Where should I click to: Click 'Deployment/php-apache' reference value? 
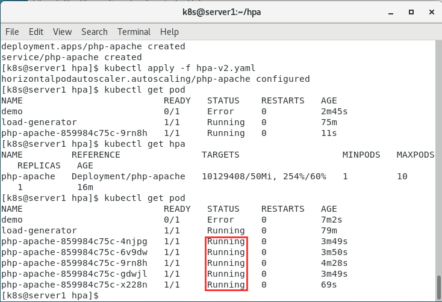[x=128, y=177]
